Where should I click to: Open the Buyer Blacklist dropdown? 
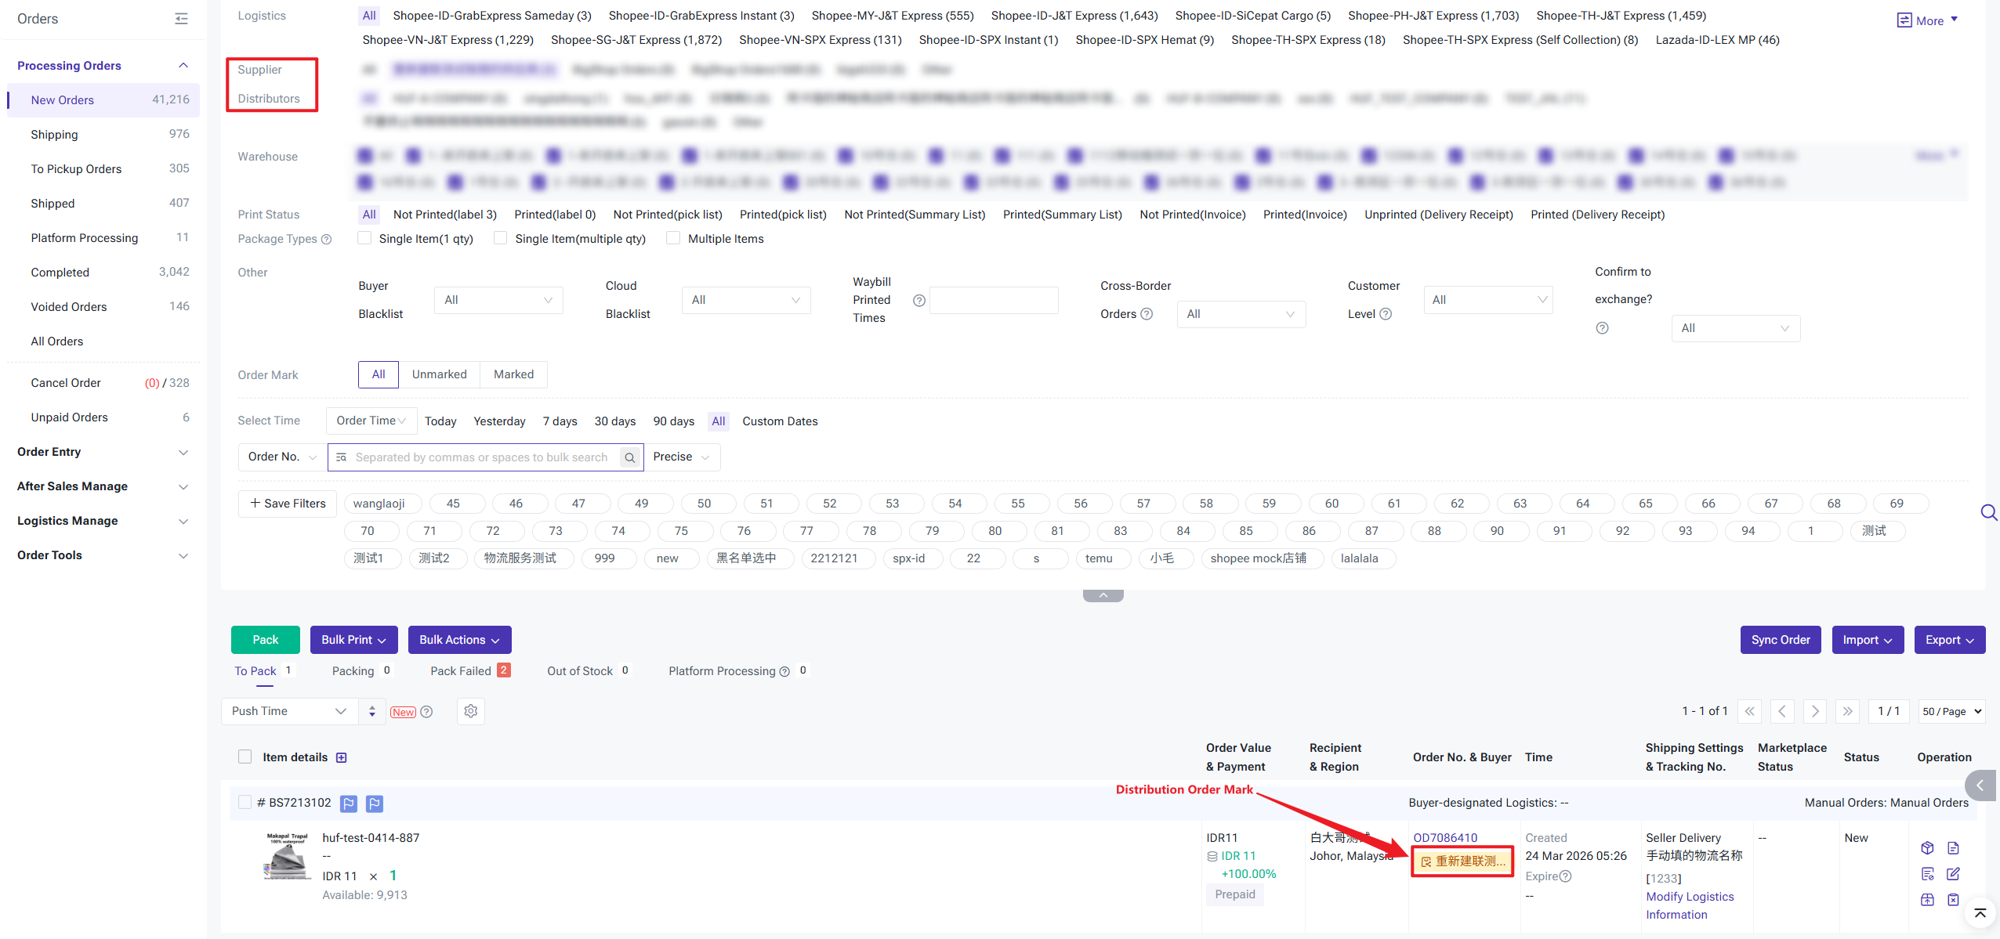tap(498, 300)
